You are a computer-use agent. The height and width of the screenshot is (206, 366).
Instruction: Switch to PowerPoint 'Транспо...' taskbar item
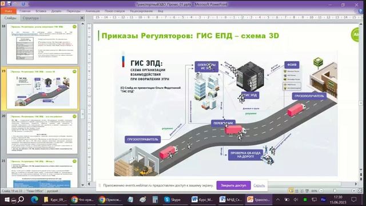click(258, 200)
